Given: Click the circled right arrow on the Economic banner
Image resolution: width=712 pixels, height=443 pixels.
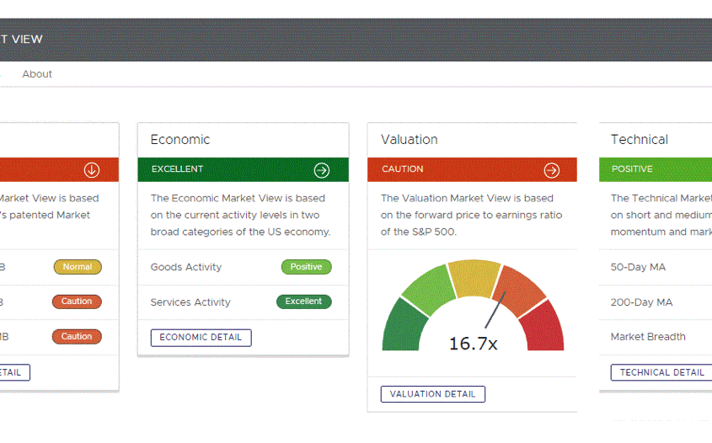Looking at the screenshot, I should click(321, 170).
